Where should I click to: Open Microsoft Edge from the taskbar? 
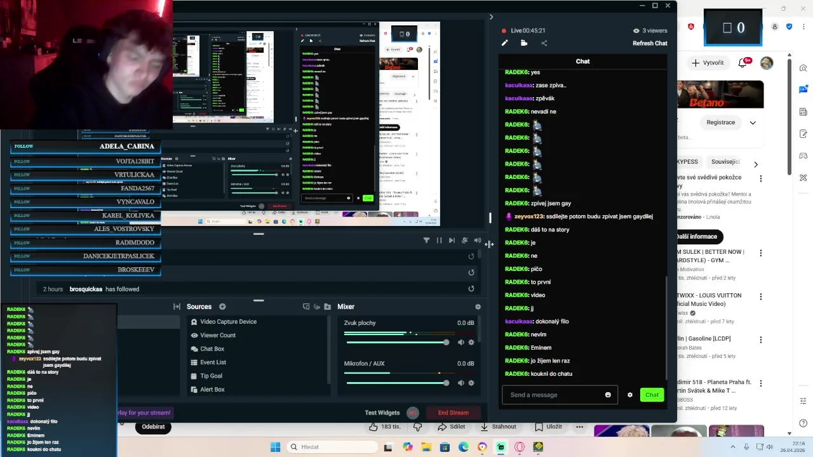pyautogui.click(x=464, y=447)
